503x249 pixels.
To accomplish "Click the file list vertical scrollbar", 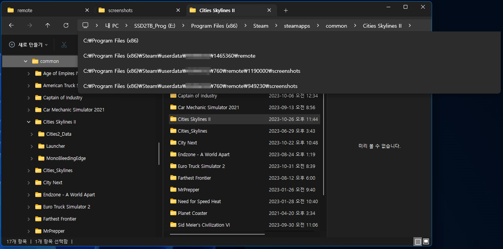I will pyautogui.click(x=324, y=144).
